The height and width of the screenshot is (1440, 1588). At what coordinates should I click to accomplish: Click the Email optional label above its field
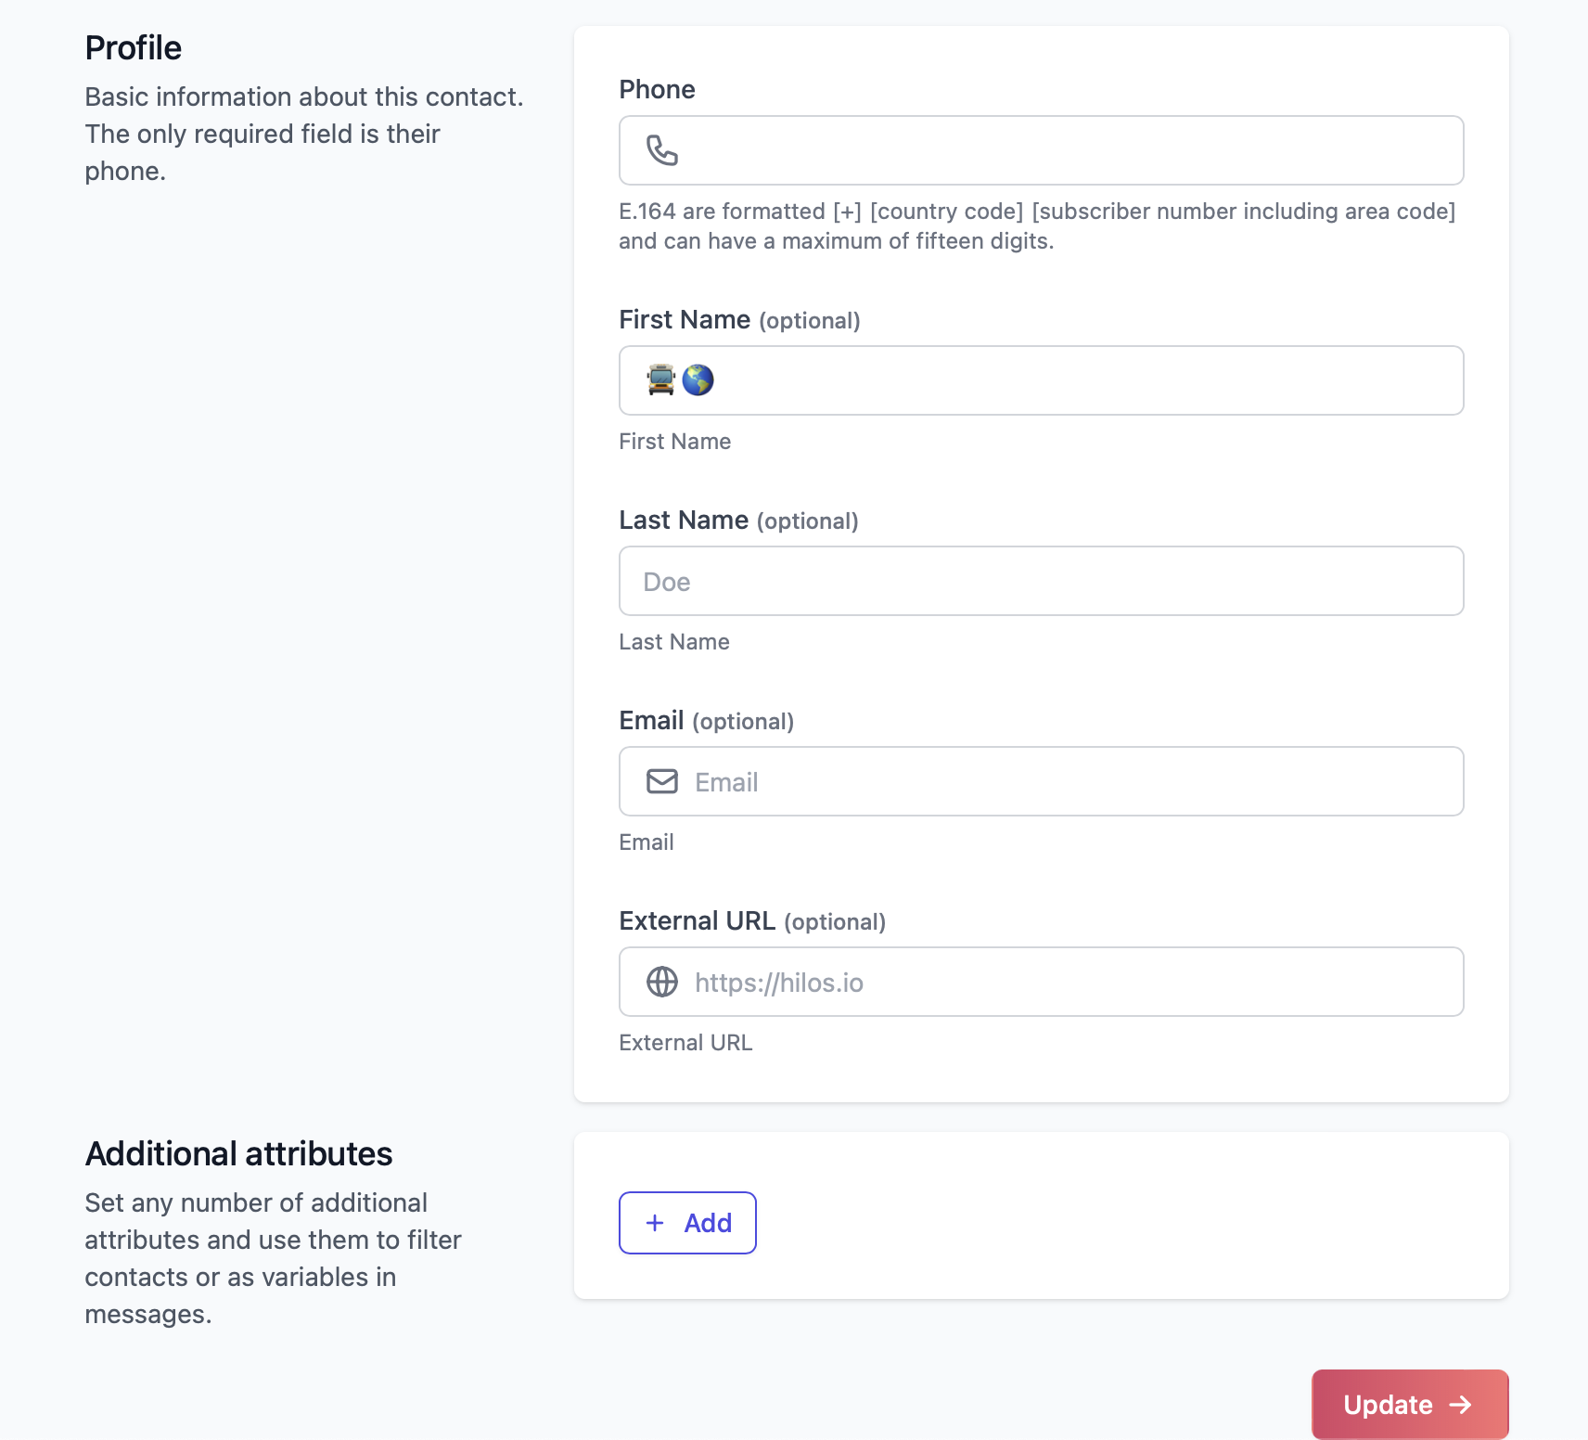click(x=706, y=721)
